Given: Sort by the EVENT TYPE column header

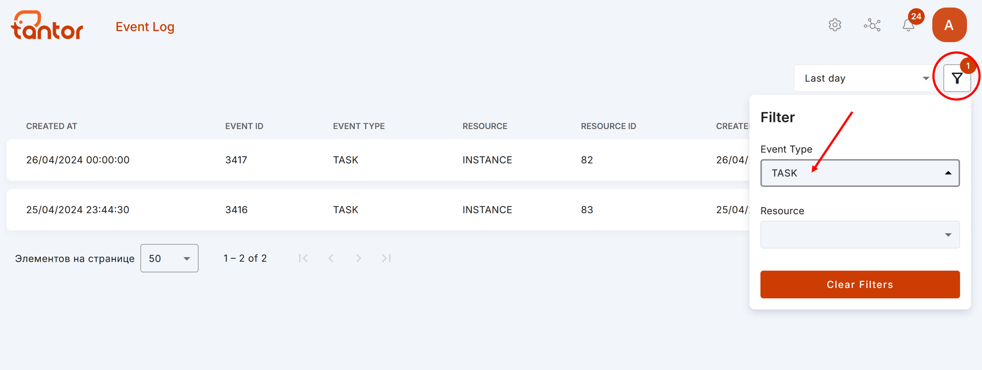Looking at the screenshot, I should [359, 126].
